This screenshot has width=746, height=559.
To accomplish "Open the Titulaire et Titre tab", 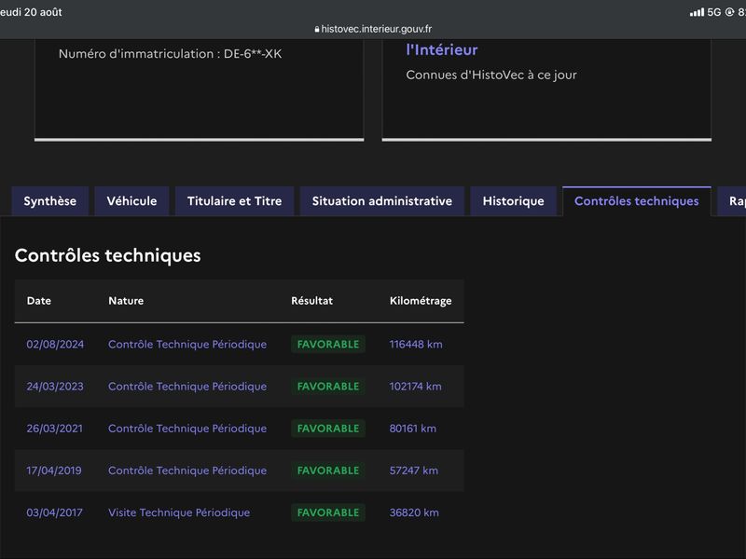I will click(x=235, y=201).
